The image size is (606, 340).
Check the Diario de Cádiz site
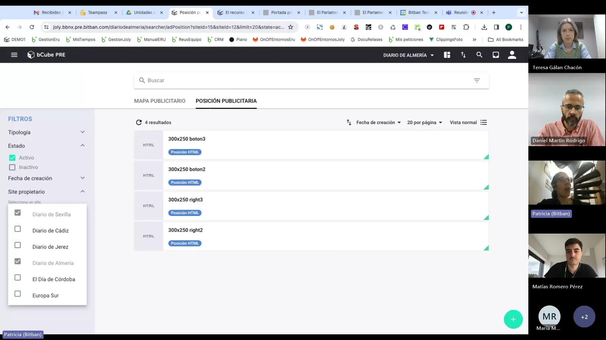pos(18,229)
